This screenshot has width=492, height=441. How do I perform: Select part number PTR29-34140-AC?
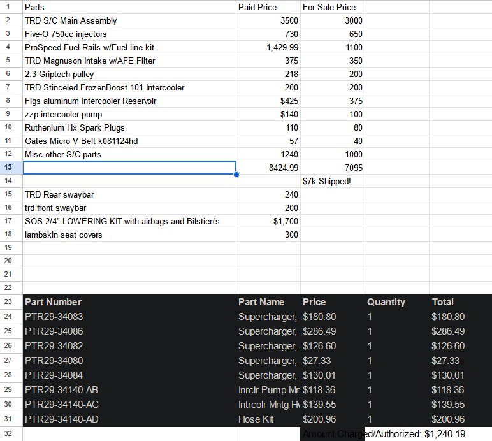[x=129, y=405]
